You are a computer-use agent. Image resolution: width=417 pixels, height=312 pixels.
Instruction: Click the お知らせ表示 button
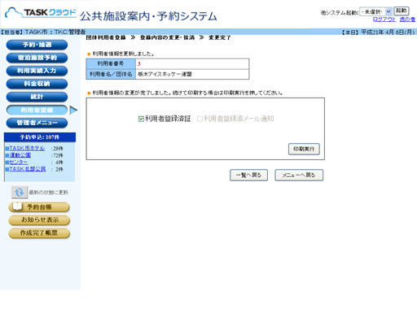coord(39,220)
